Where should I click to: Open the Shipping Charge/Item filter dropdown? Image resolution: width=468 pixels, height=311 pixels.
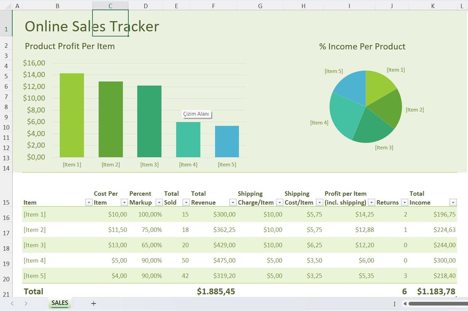(x=279, y=202)
